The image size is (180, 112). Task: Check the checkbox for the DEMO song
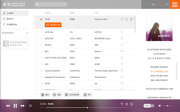tap(37, 58)
